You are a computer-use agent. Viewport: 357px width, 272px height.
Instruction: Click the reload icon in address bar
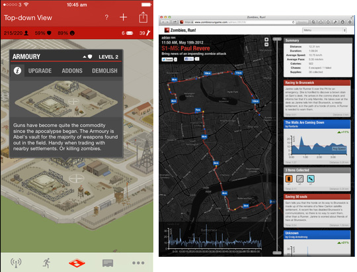294,22
